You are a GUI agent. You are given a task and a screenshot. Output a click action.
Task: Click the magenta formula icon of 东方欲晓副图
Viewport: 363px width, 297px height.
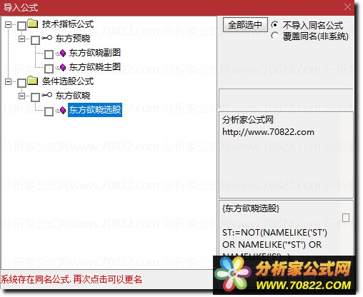pos(63,53)
